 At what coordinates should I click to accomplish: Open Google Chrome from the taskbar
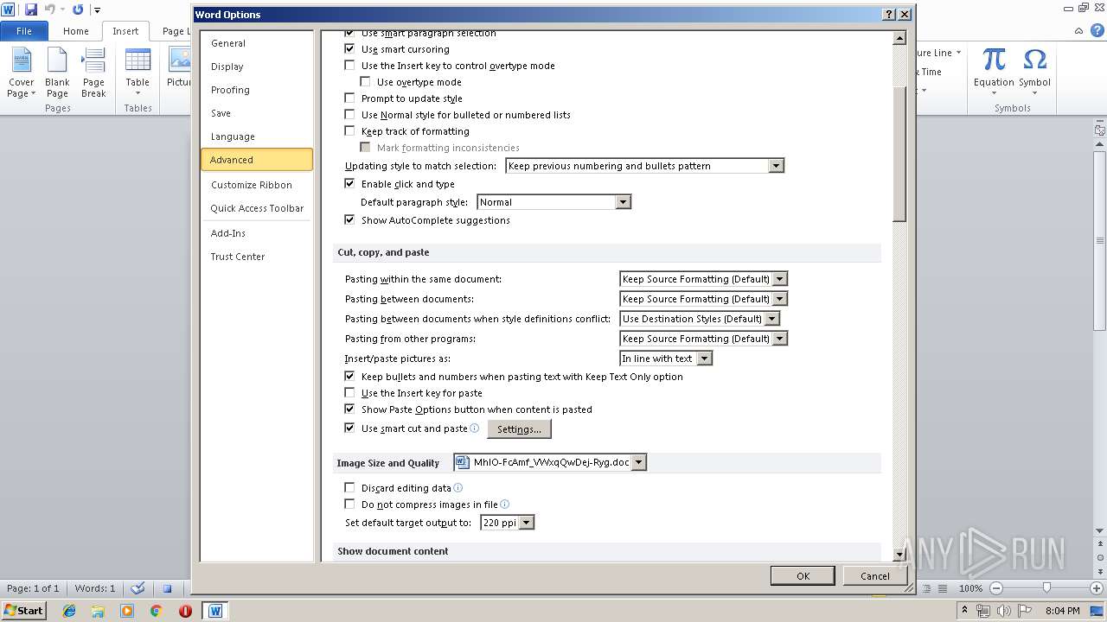click(156, 611)
